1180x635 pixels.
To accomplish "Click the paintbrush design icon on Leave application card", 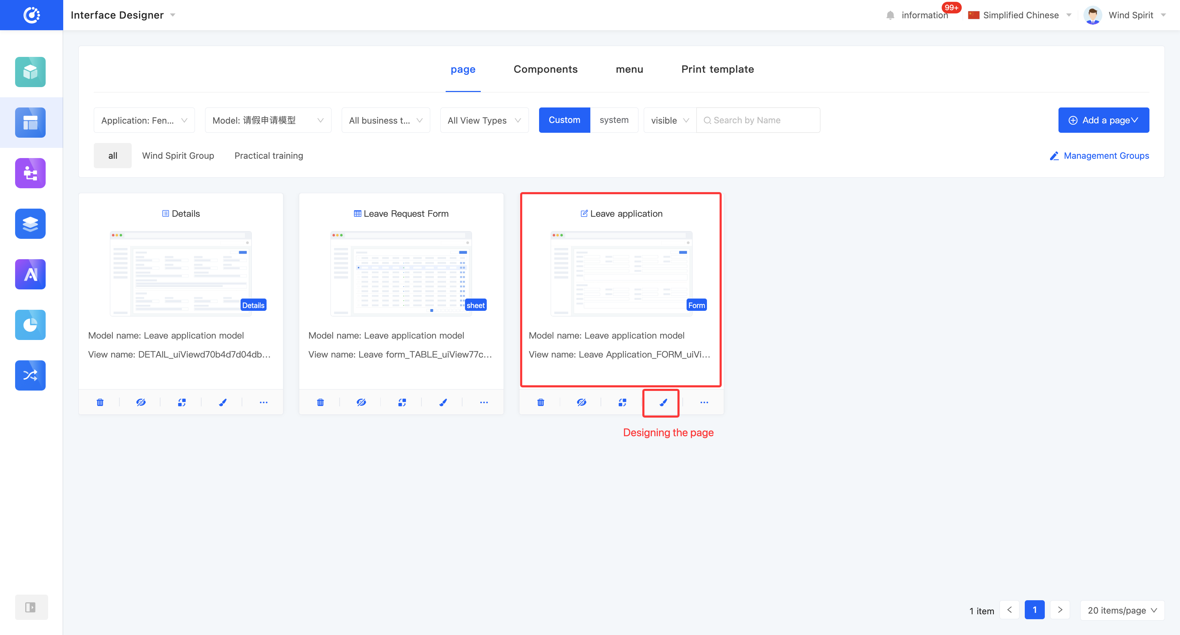I will (x=663, y=402).
